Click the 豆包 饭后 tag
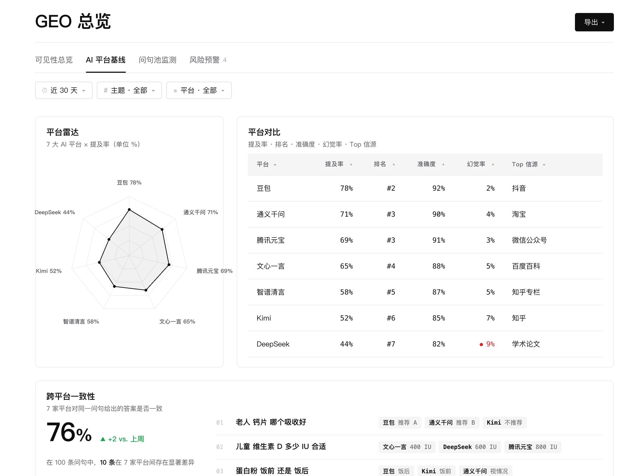The image size is (622, 476). (x=396, y=471)
